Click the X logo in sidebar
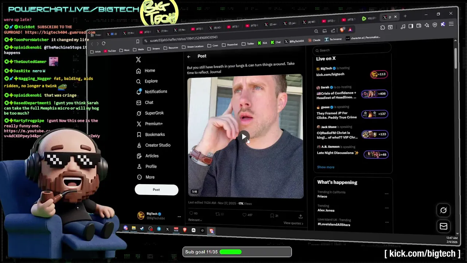Viewport: 467px width, 263px height. (138, 60)
